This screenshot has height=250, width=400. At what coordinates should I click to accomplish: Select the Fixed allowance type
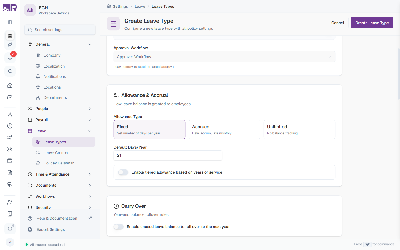click(x=149, y=129)
